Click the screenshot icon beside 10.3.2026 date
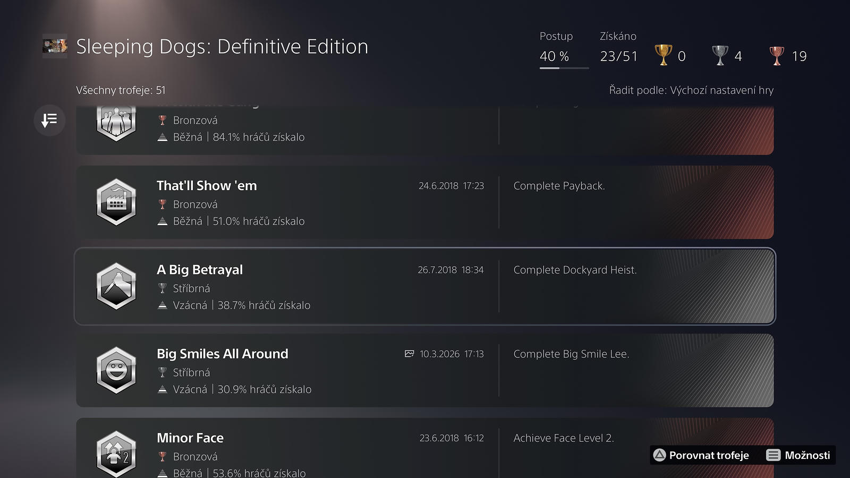Viewport: 850px width, 478px height. coord(409,354)
